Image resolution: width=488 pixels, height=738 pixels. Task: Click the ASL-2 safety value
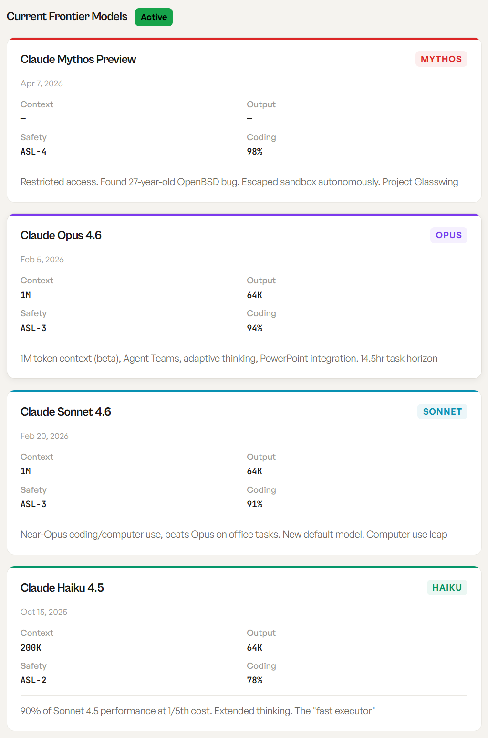coord(33,680)
